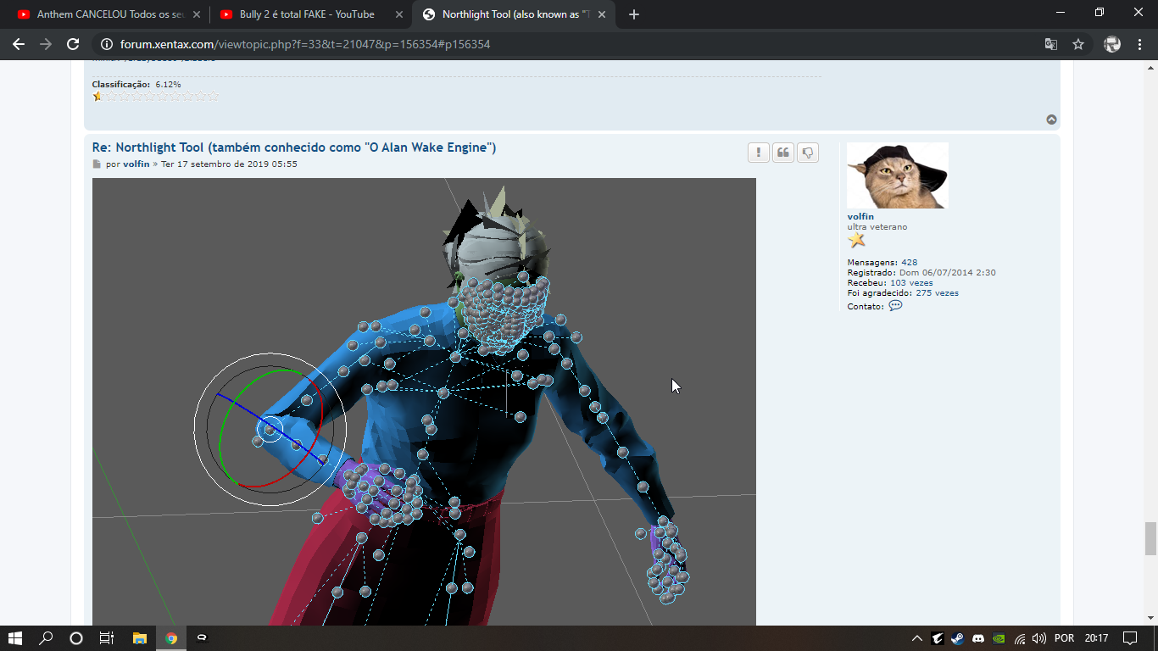This screenshot has width=1158, height=651.
Task: Open the Steam tray icon
Action: tap(957, 638)
